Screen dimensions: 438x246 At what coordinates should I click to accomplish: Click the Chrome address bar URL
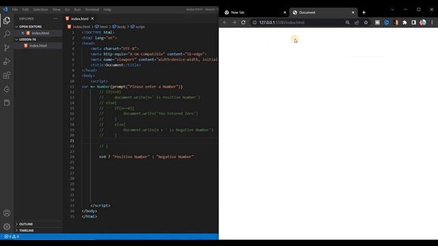click(281, 23)
